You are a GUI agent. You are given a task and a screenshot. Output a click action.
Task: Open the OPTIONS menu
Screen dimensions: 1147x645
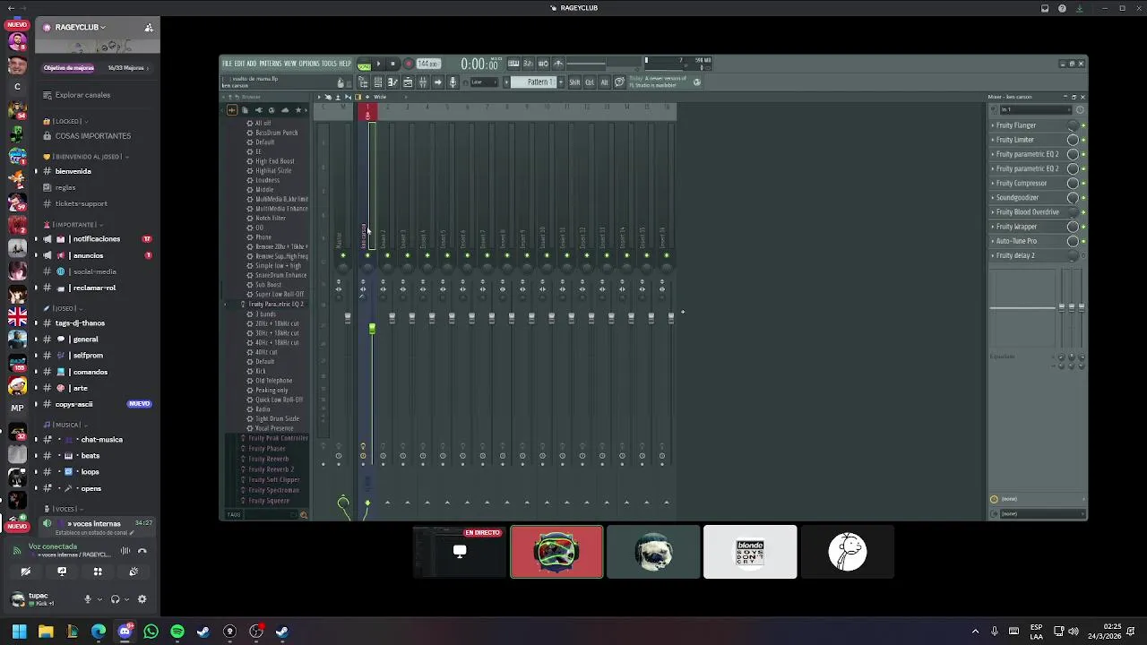tap(309, 64)
